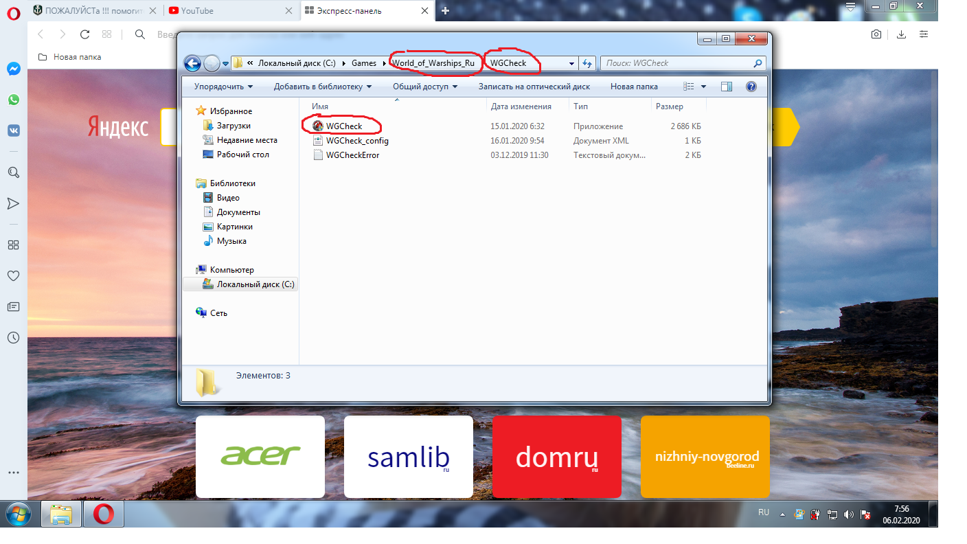The width and height of the screenshot is (967, 544).
Task: Open the Упорядочить dropdown menu
Action: tap(223, 87)
